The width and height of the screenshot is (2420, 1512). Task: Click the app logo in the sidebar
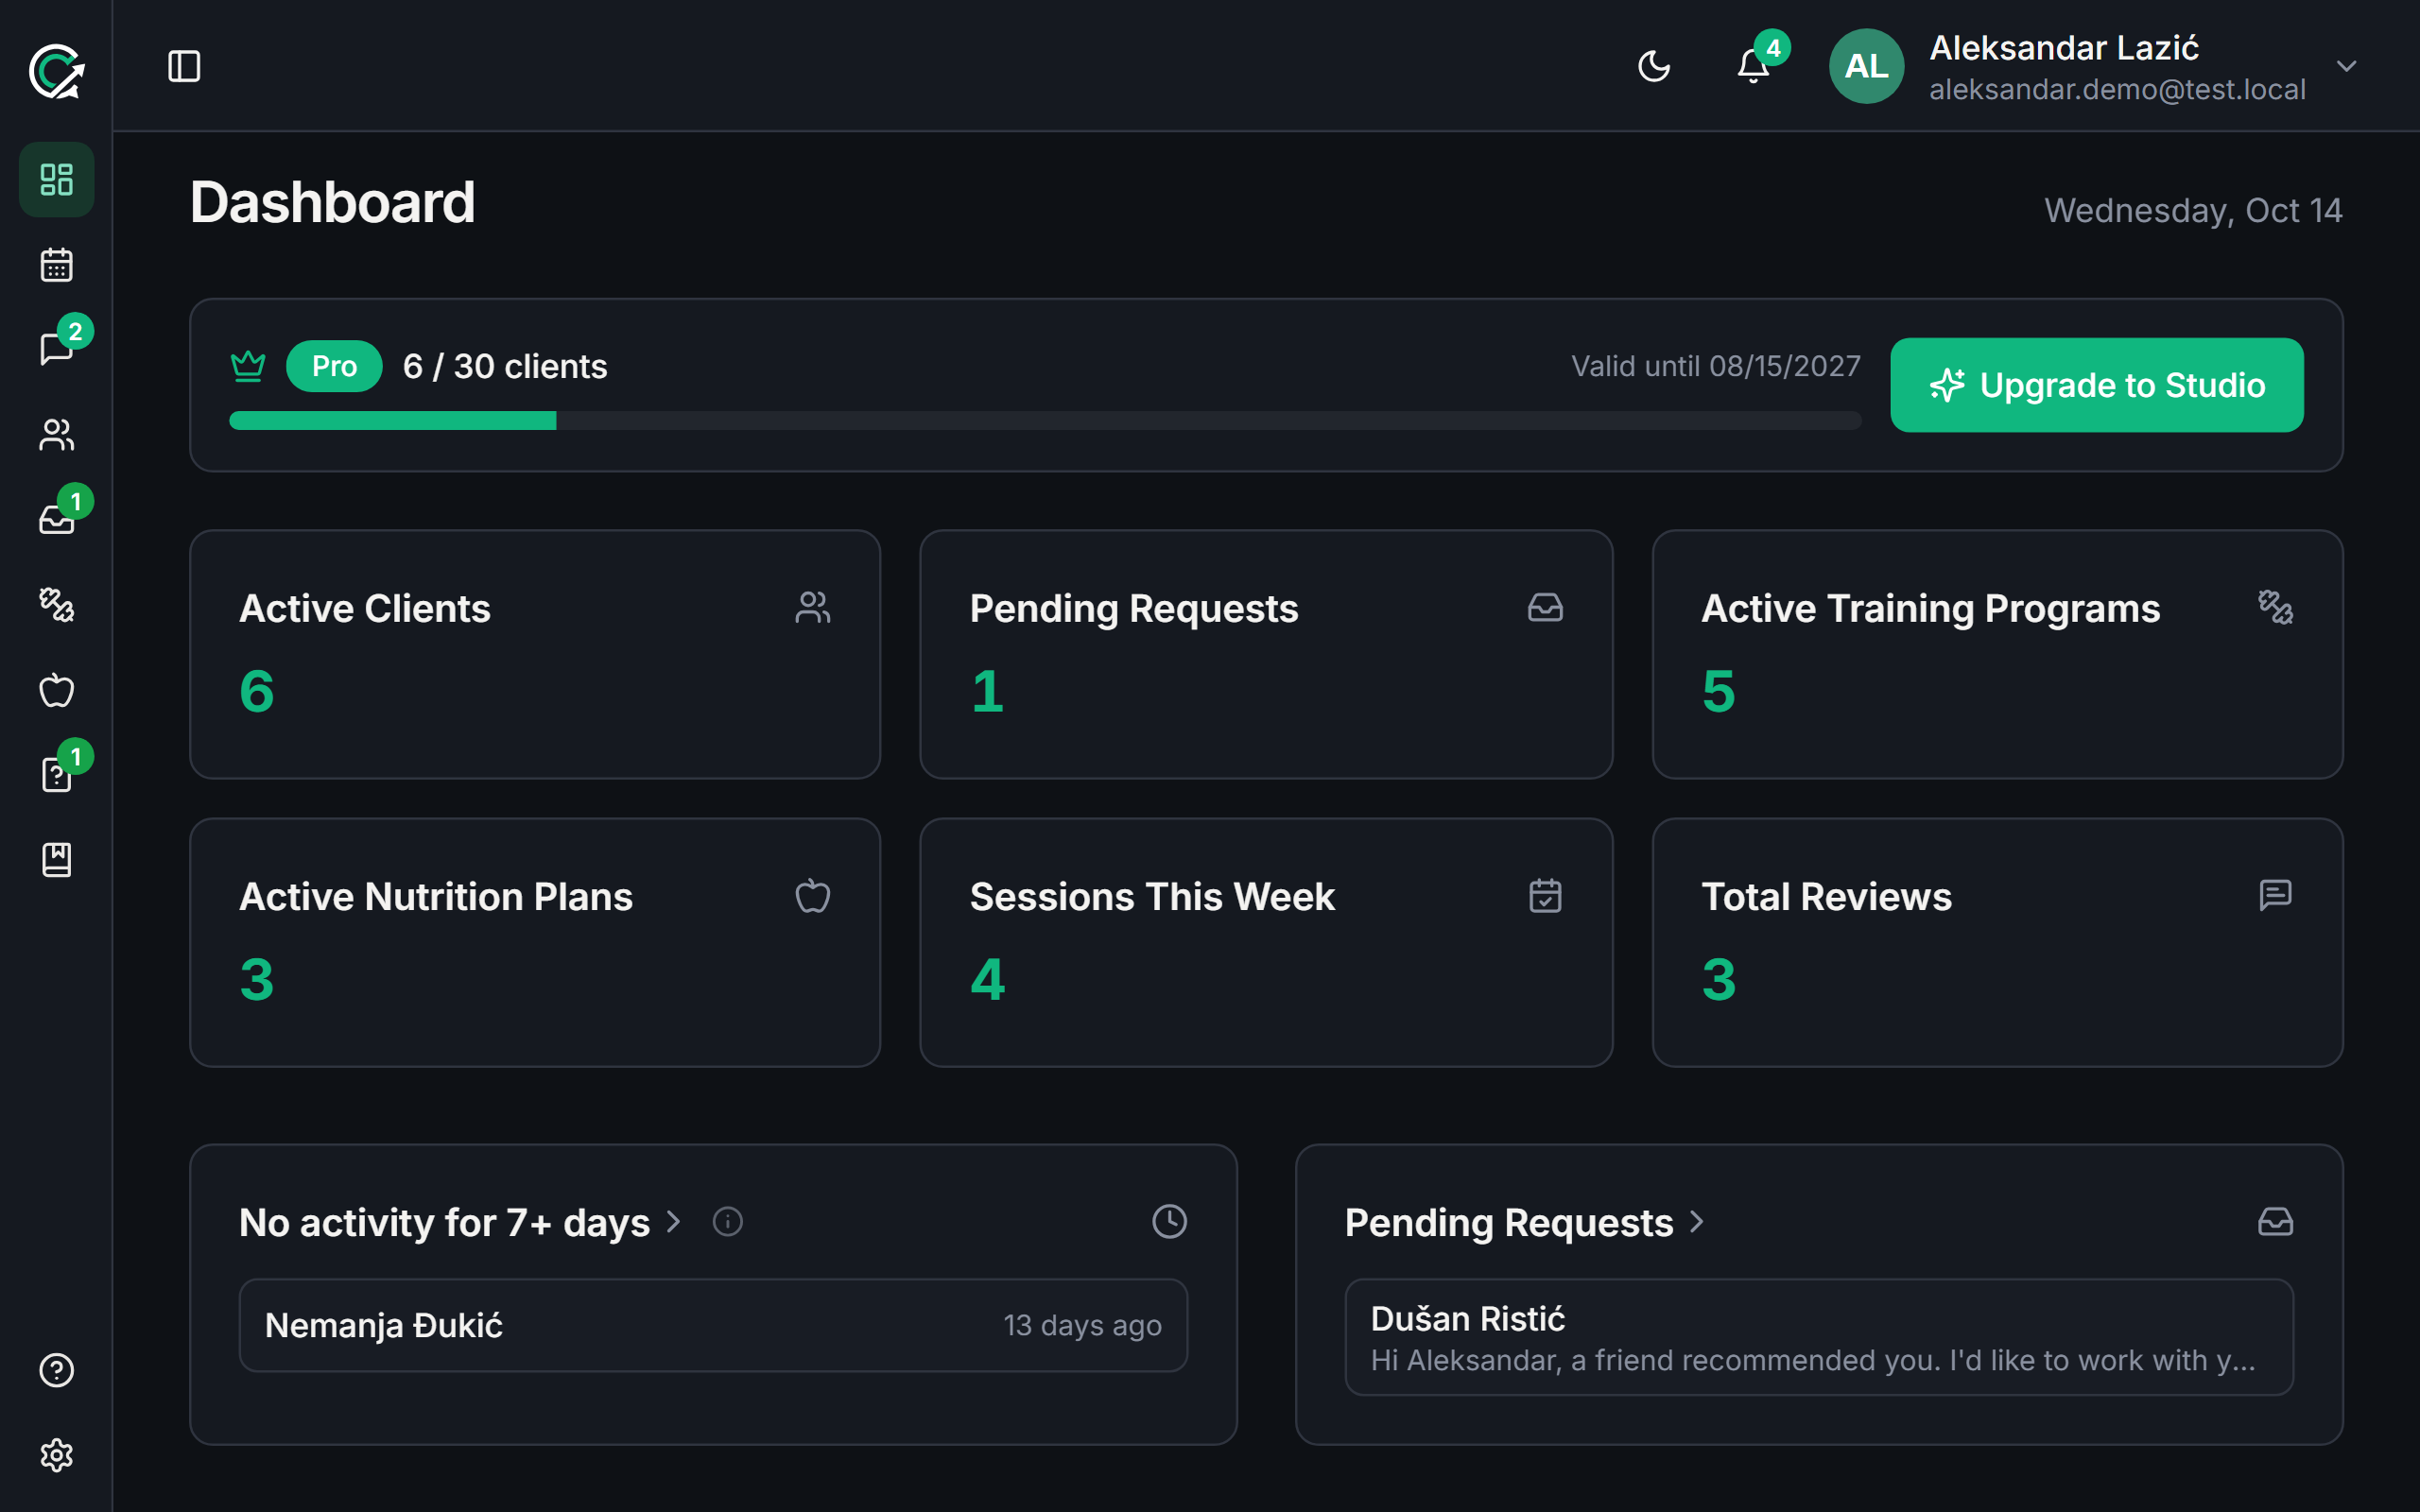click(56, 71)
